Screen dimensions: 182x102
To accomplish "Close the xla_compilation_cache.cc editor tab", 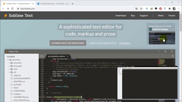I will 68,56.
